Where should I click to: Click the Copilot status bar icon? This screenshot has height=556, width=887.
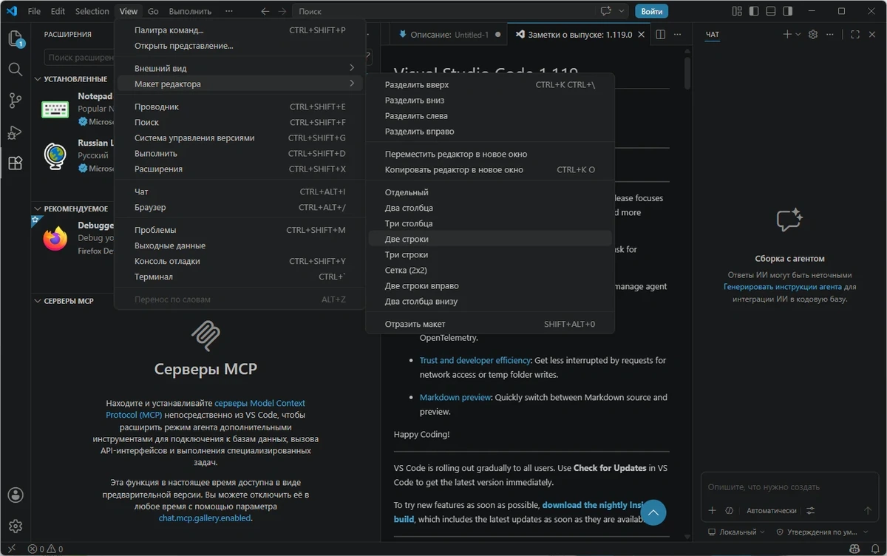[855, 549]
